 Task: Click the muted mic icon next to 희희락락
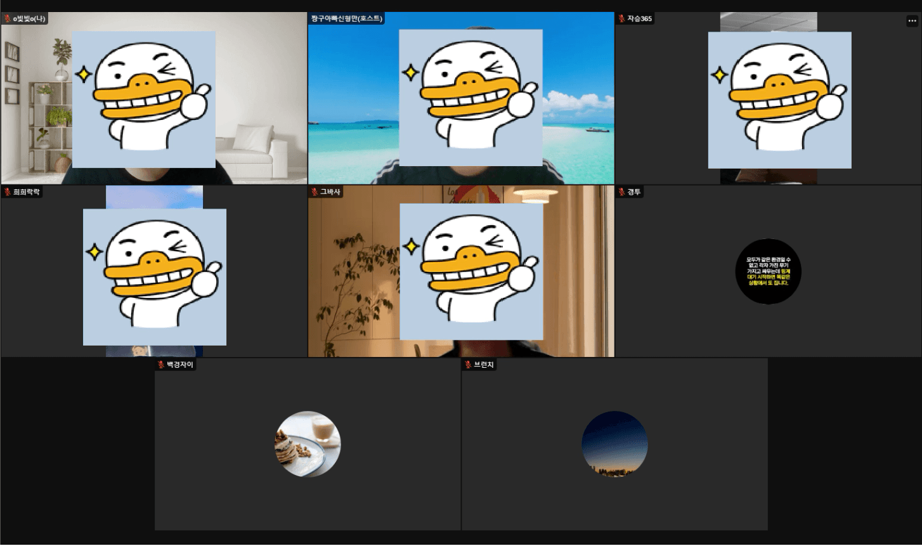point(8,192)
